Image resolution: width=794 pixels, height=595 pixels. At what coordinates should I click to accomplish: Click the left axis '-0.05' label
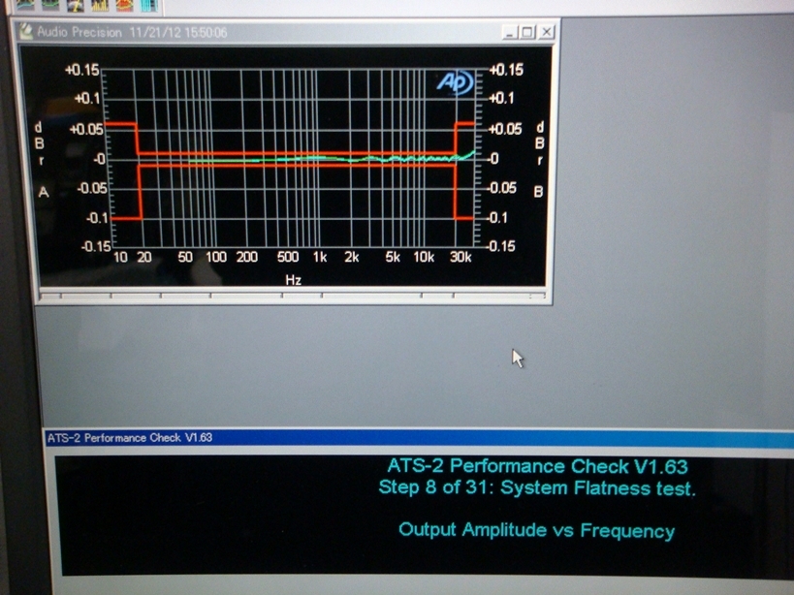(92, 188)
